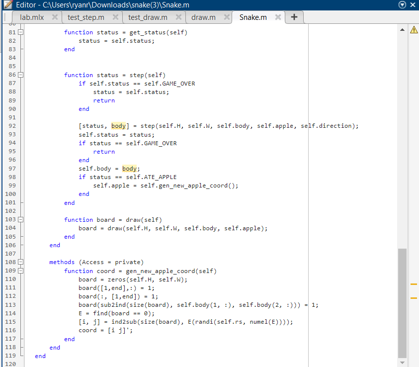419x367 pixels.
Task: Click the upper orange marker in the indicator bar
Action: click(x=413, y=284)
